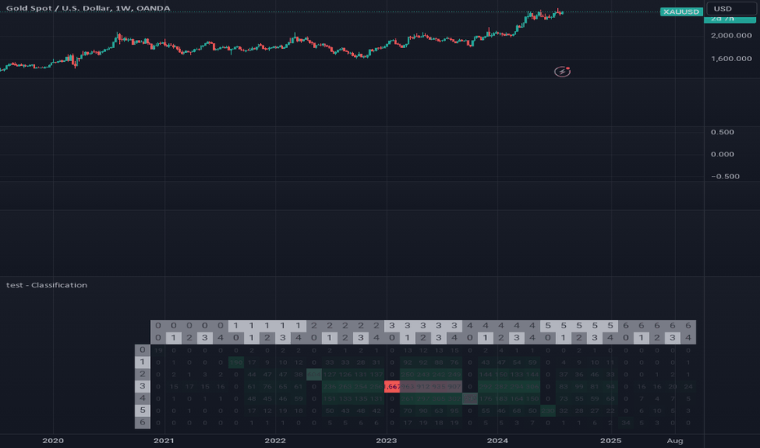Viewport: 760px width, 448px height.
Task: Open the Gold Spot / U.S. Dollar symbol title
Action: (88, 8)
